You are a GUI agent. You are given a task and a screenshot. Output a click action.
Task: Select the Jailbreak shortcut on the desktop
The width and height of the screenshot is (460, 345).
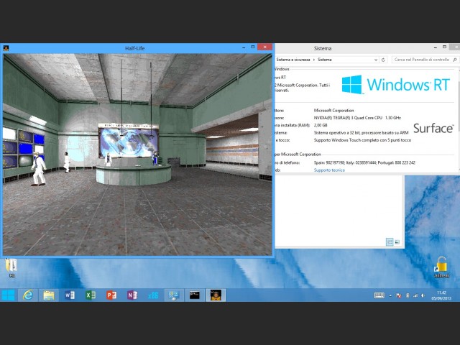[441, 267]
